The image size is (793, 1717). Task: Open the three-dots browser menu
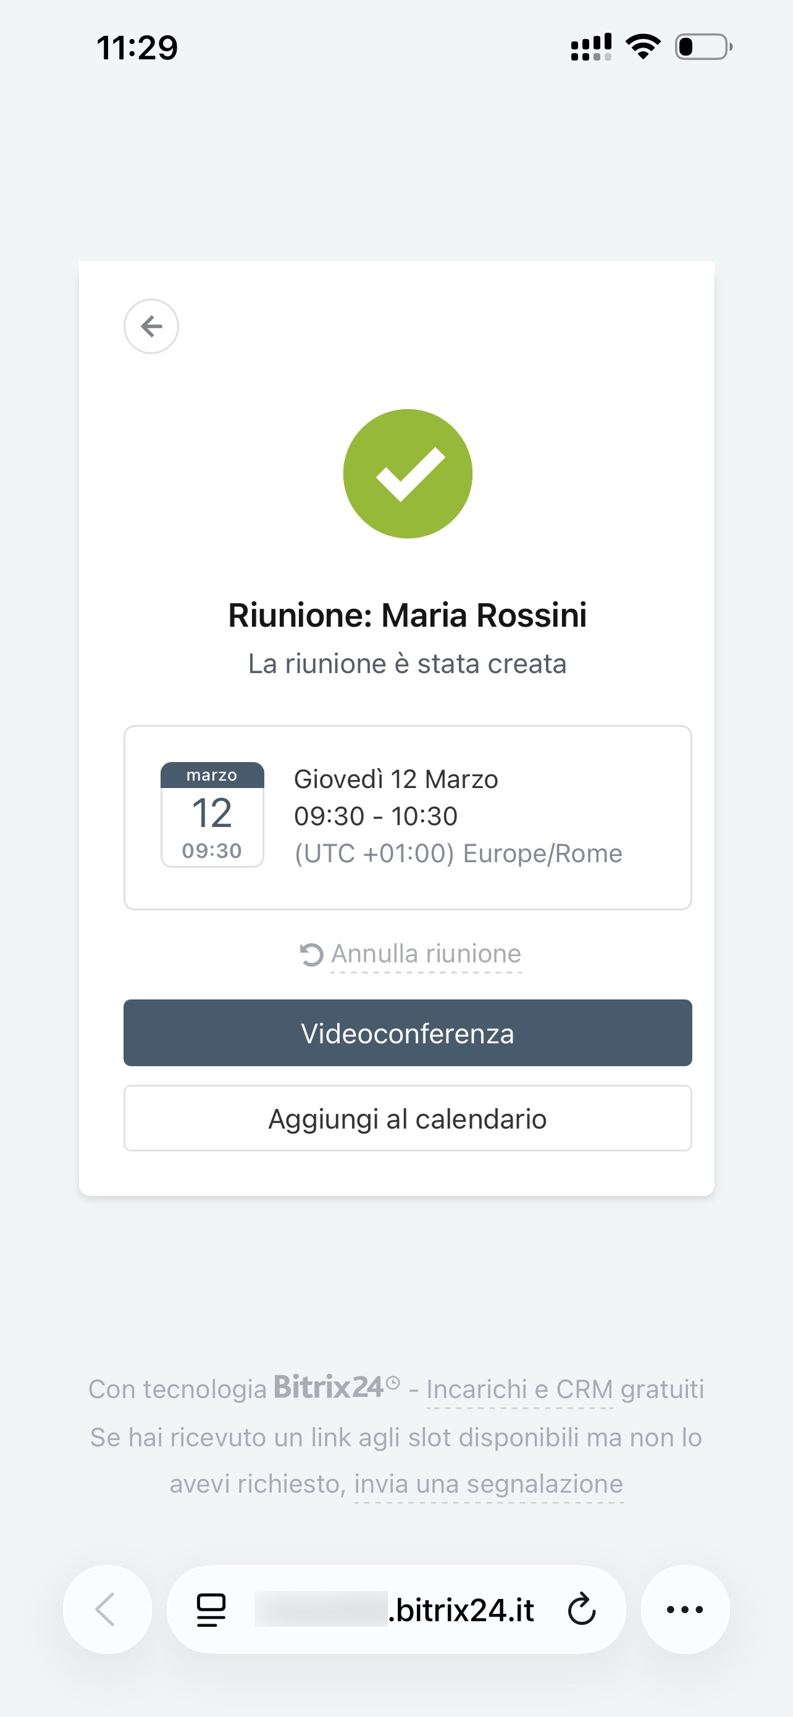pyautogui.click(x=684, y=1609)
